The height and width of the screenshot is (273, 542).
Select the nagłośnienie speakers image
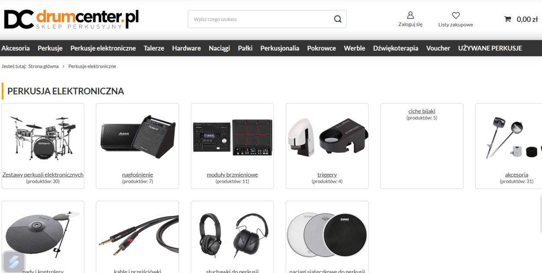pyautogui.click(x=138, y=137)
